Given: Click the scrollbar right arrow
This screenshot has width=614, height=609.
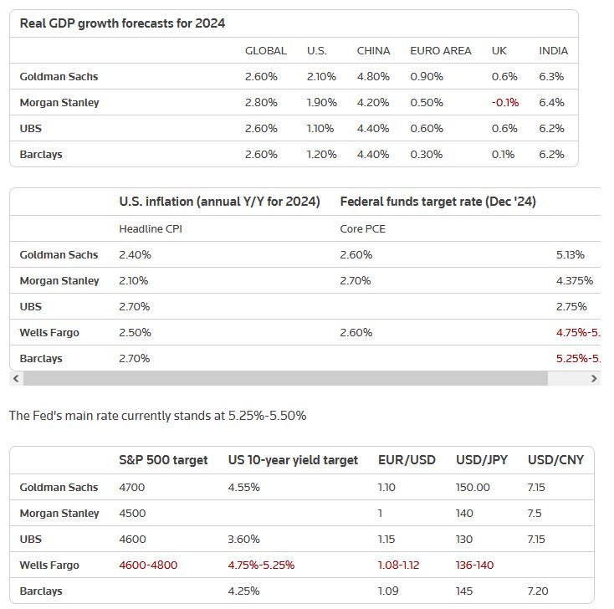Looking at the screenshot, I should pos(594,378).
